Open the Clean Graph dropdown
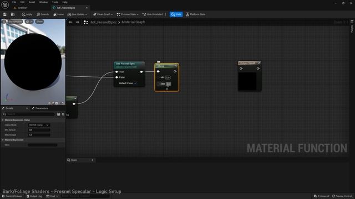This screenshot has height=199, width=355. coord(103,14)
